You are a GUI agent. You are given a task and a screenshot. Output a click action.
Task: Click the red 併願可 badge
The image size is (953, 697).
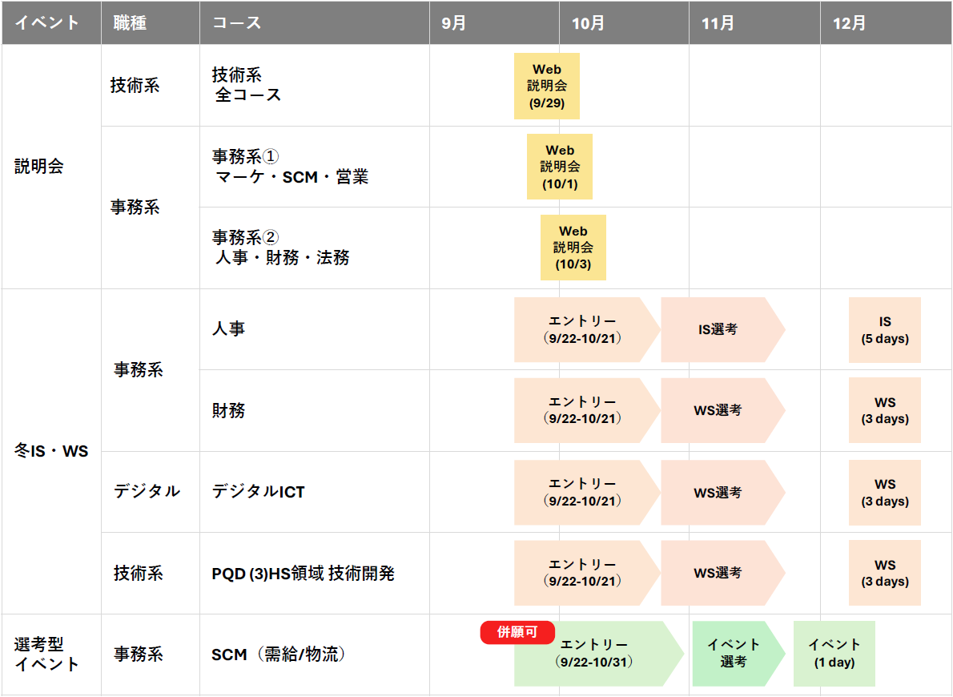click(x=517, y=632)
